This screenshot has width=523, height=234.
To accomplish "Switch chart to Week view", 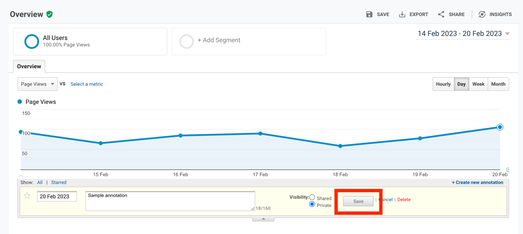I will [x=478, y=84].
